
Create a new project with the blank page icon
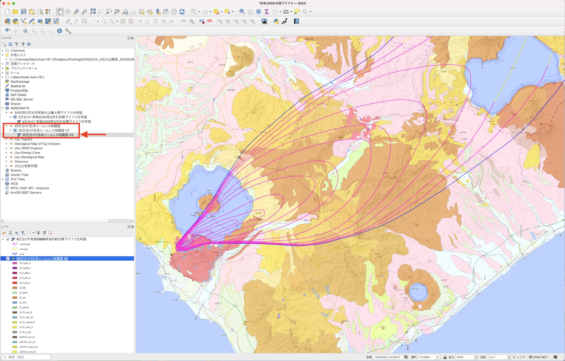click(x=7, y=12)
